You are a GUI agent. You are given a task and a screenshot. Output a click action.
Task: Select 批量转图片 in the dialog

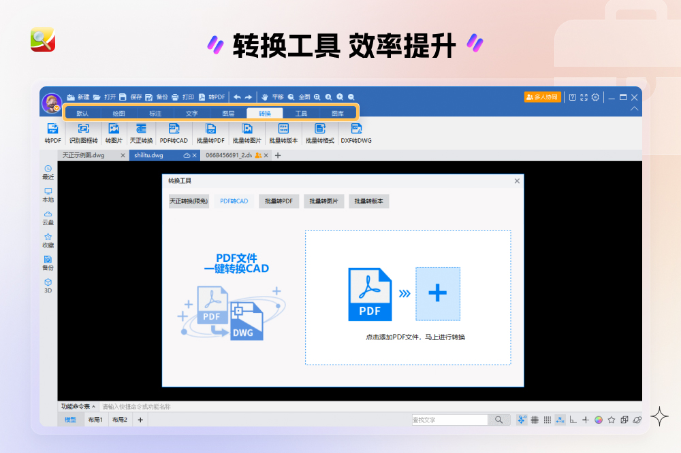point(324,201)
